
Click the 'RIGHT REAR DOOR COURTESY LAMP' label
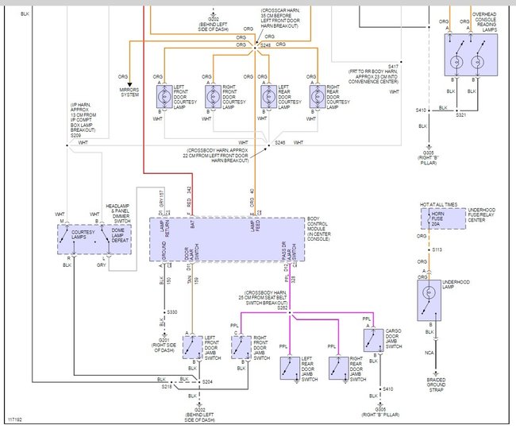[338, 97]
